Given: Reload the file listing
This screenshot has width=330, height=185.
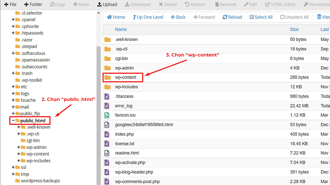Looking at the screenshot, I should 232,17.
